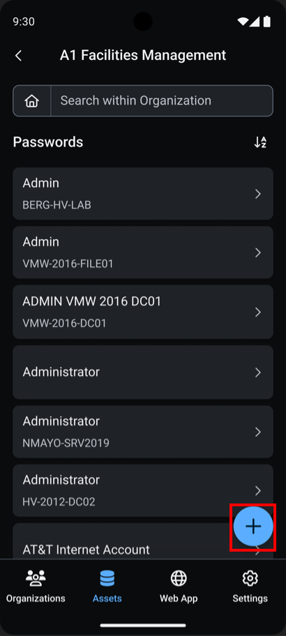Tap the Wi-Fi icon in the status bar
286x636 pixels.
[x=243, y=21]
